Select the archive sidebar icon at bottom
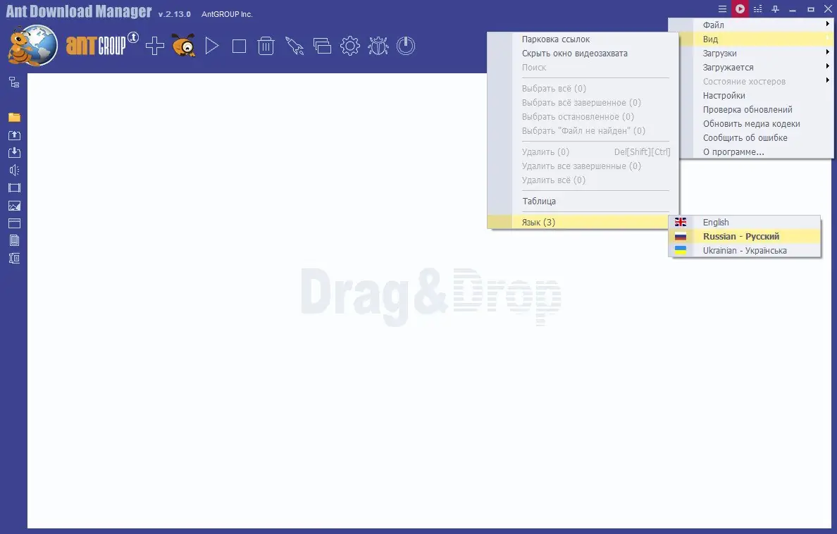 click(14, 259)
